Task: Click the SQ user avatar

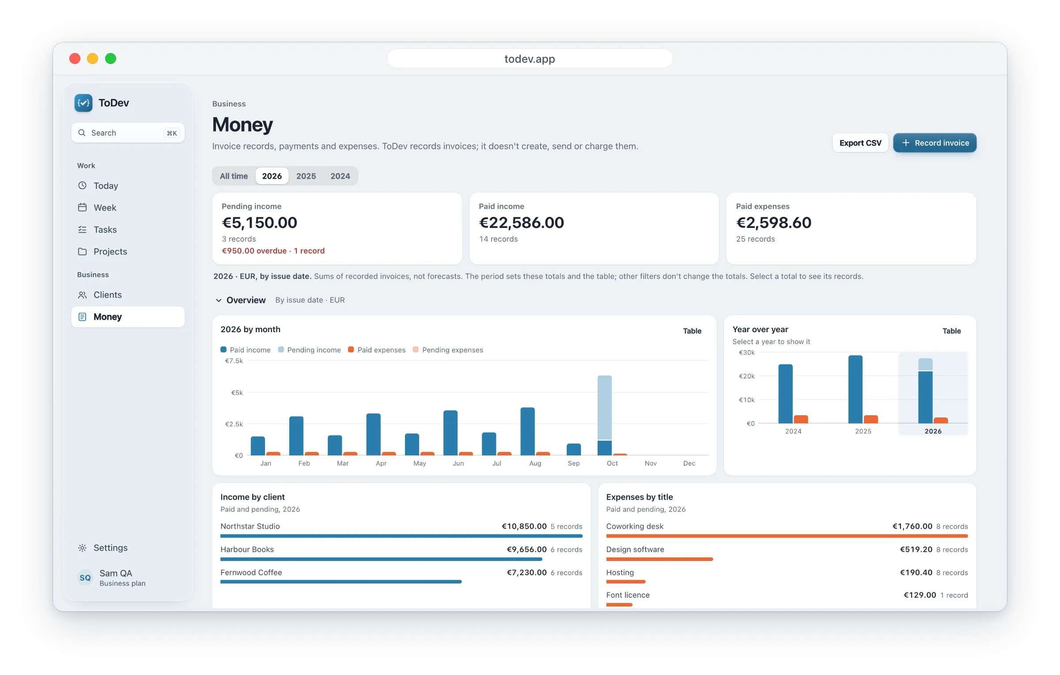Action: (85, 578)
